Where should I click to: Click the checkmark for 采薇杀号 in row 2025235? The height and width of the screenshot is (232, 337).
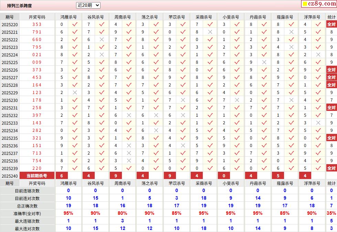210,138
